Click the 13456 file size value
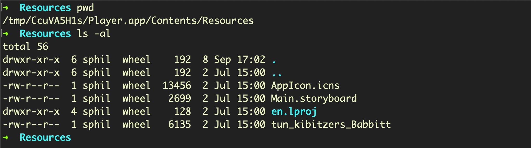 tap(177, 86)
